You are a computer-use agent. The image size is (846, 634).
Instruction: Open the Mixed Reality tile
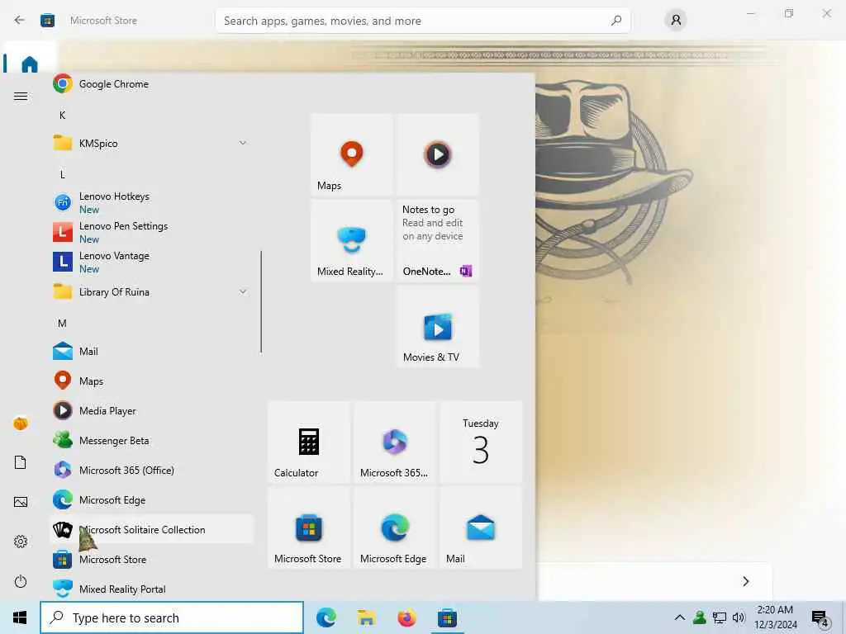point(352,240)
